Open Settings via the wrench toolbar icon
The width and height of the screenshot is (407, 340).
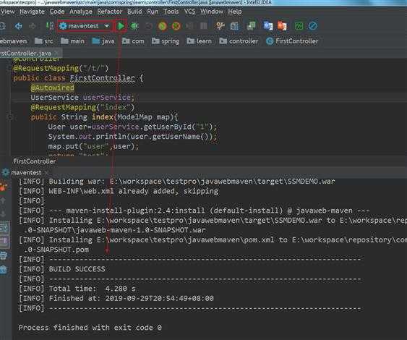pyautogui.click(x=220, y=26)
